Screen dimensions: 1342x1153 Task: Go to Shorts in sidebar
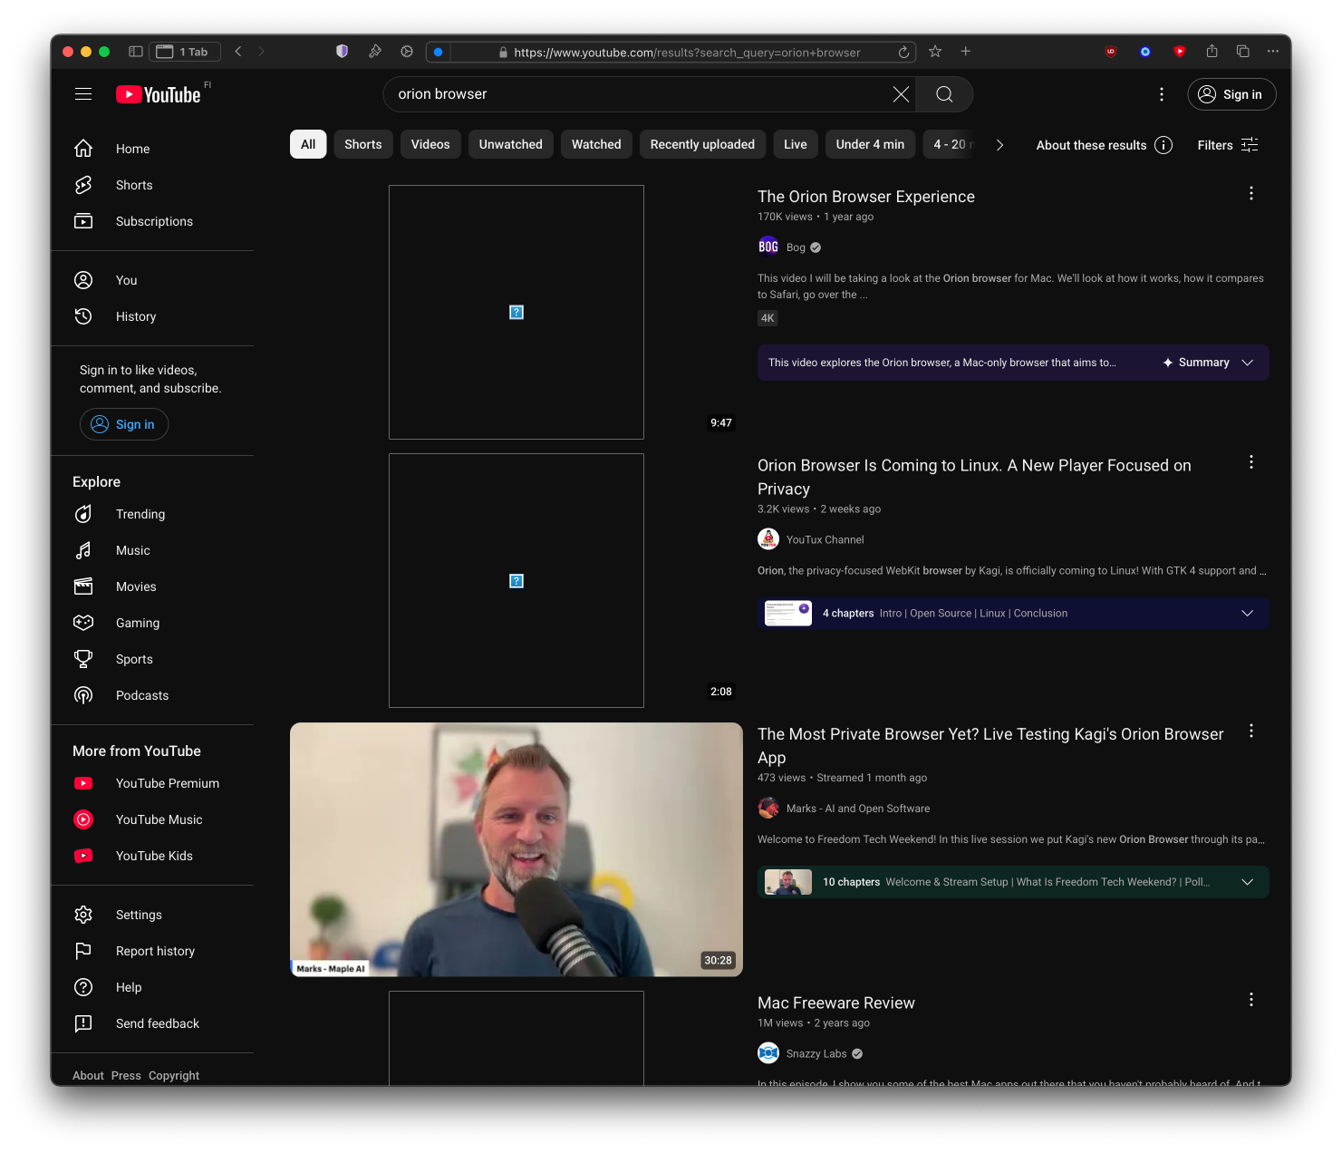click(x=134, y=185)
